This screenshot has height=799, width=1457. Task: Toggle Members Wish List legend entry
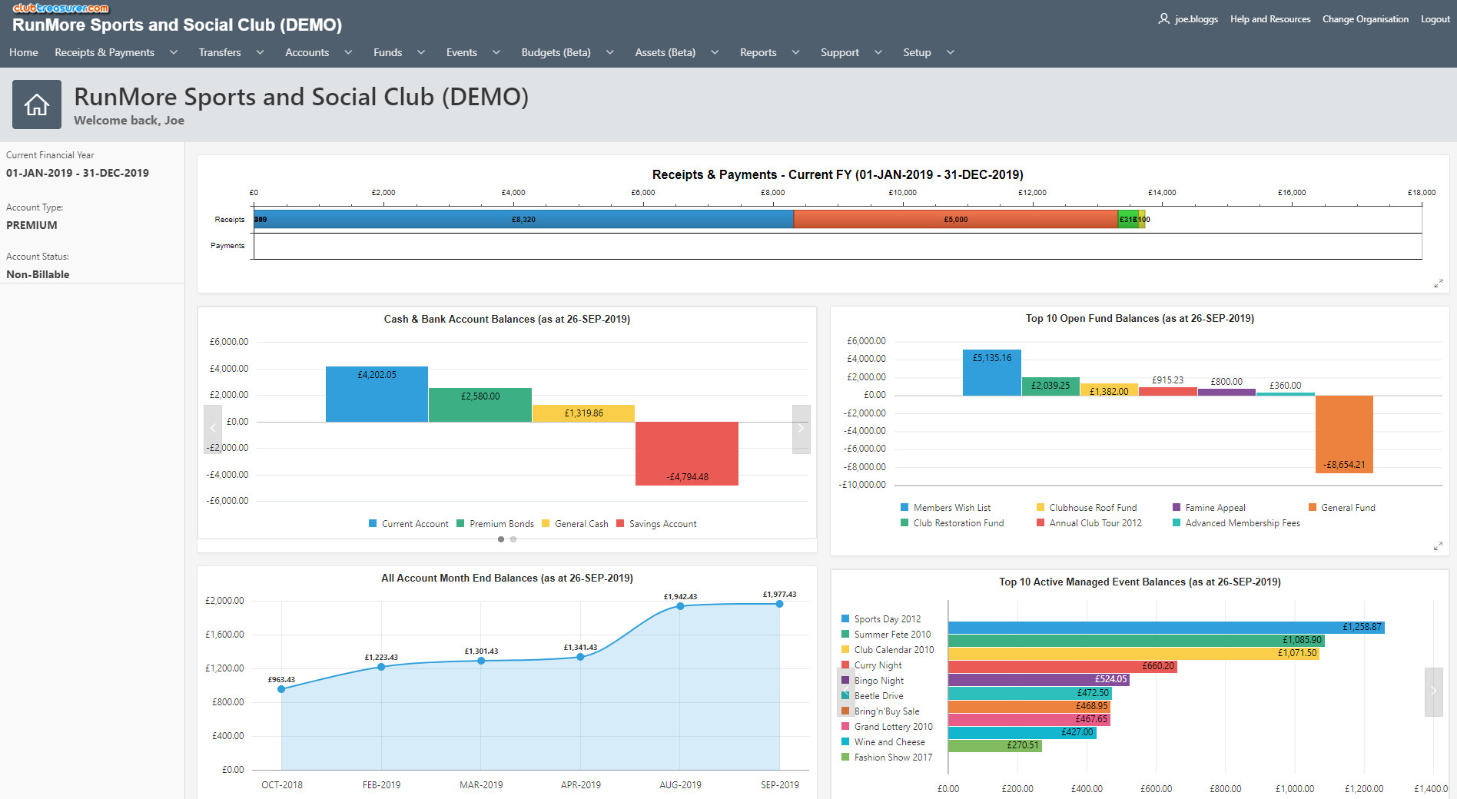(946, 508)
